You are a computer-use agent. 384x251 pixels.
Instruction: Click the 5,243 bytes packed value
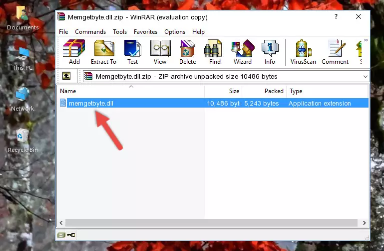pos(262,103)
